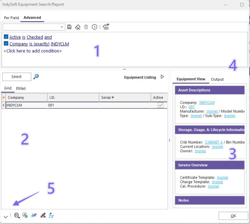Image resolution: width=250 pixels, height=224 pixels.
Task: Toggle the Company condition checkbox
Action: (x=6, y=44)
